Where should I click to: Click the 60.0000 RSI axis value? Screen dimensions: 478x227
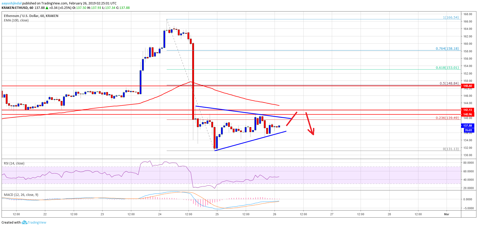pyautogui.click(x=468, y=171)
